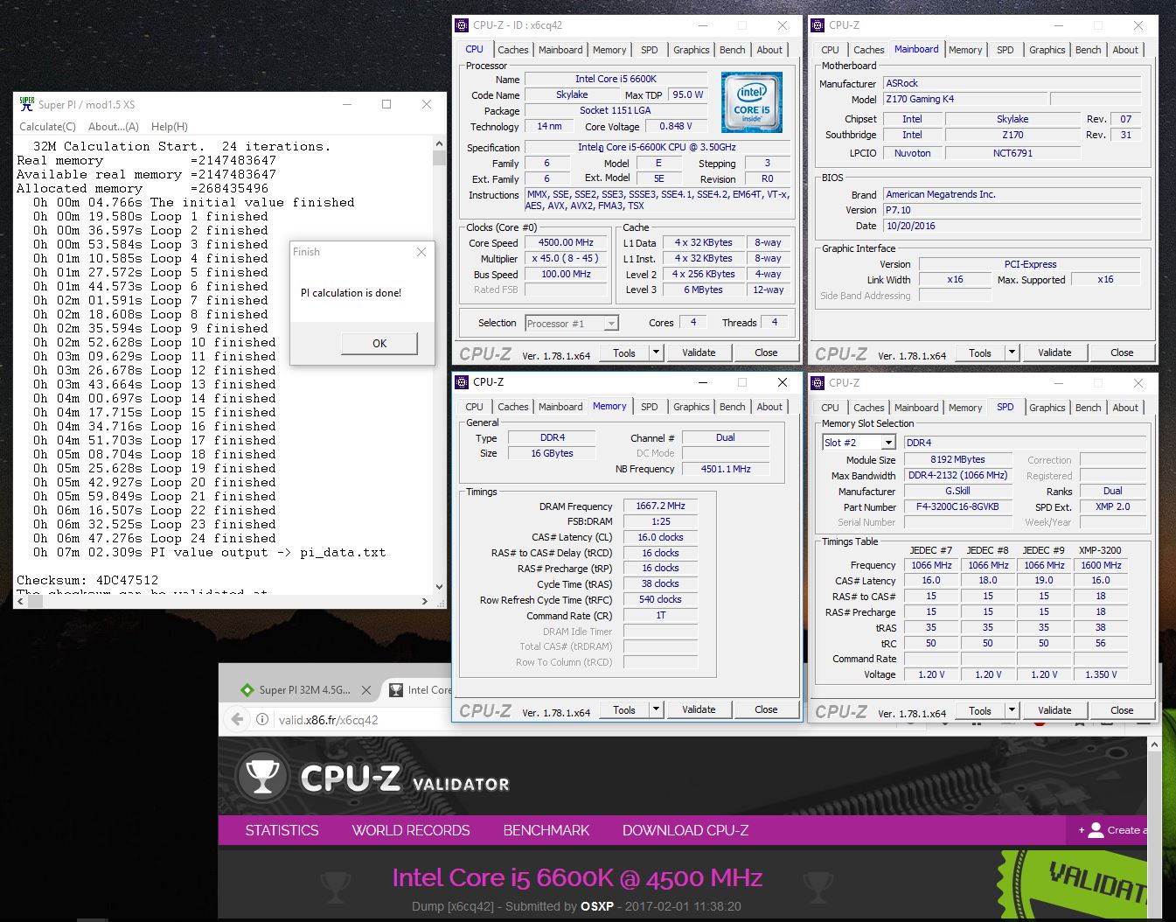Click the CAS# Latency value 16.0 clocks
The height and width of the screenshot is (922, 1176).
click(x=660, y=537)
